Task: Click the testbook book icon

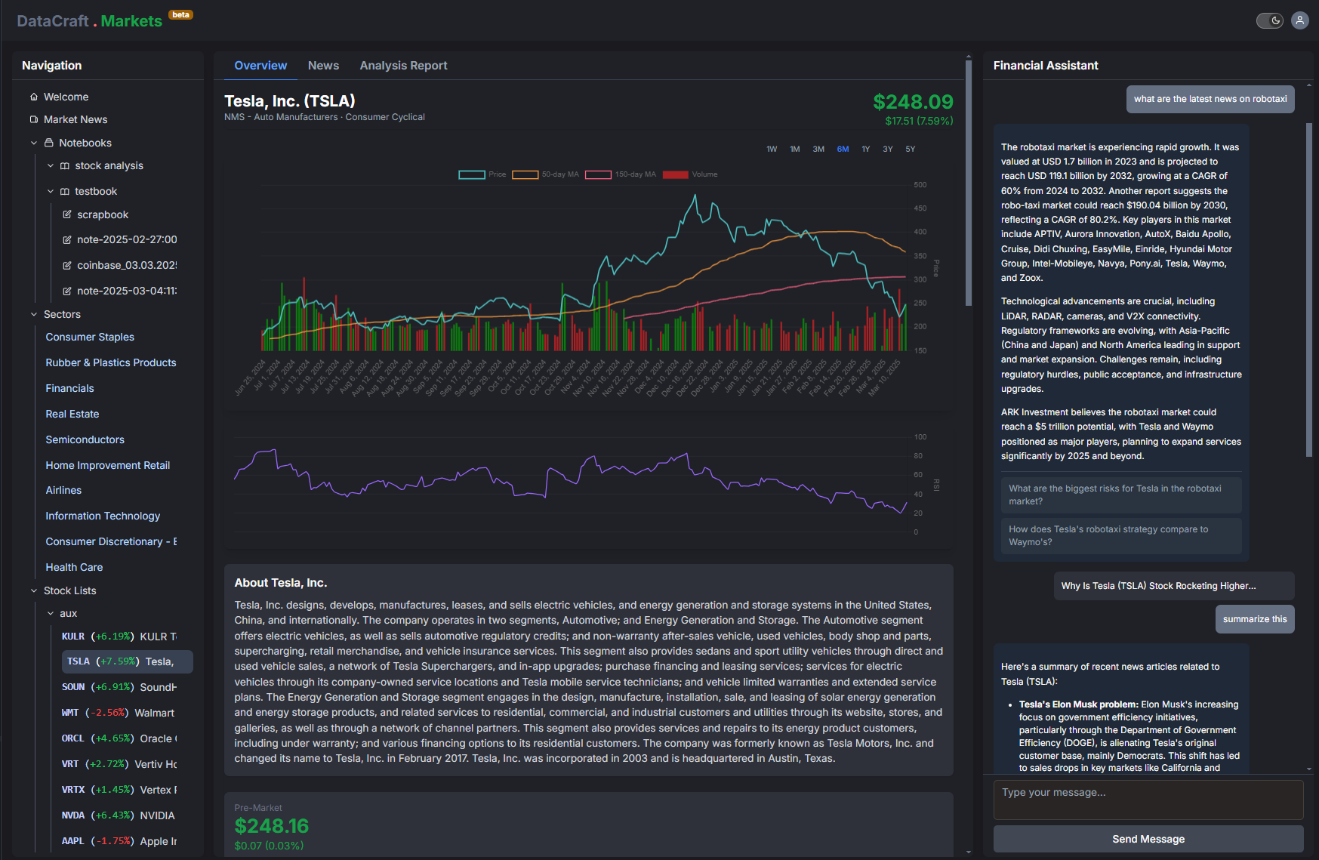Action: click(x=65, y=191)
